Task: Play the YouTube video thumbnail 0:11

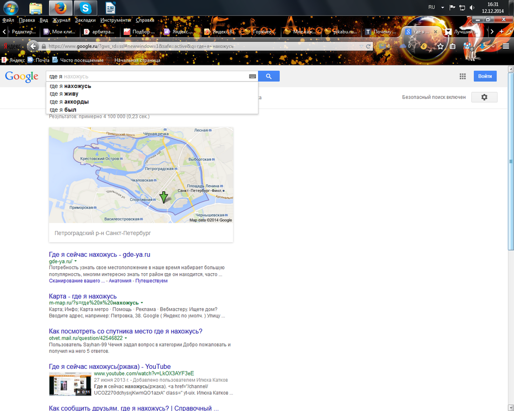Action: pyautogui.click(x=70, y=384)
